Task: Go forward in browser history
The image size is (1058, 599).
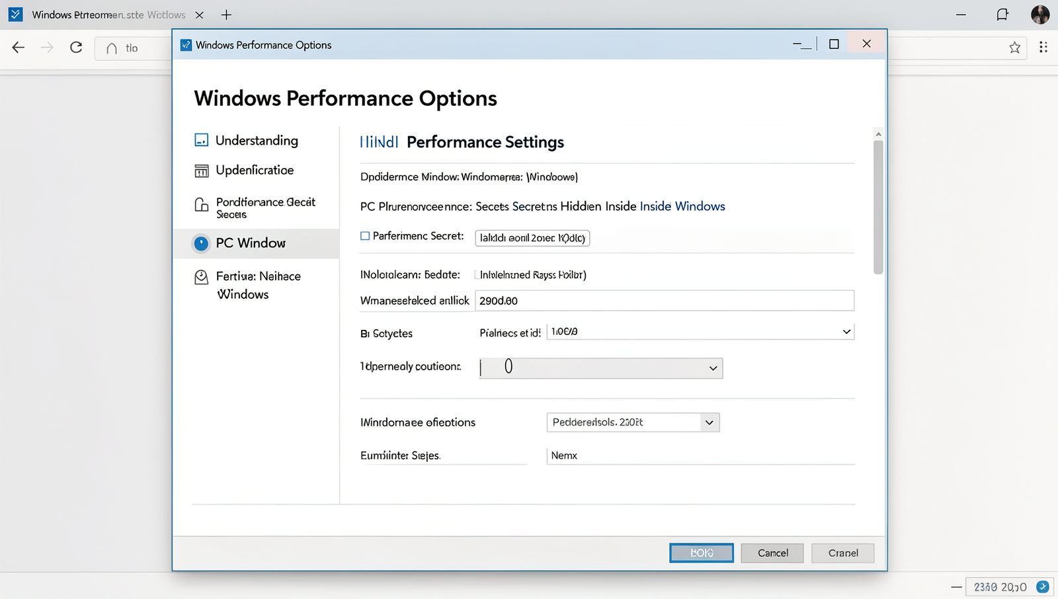Action: pos(47,47)
